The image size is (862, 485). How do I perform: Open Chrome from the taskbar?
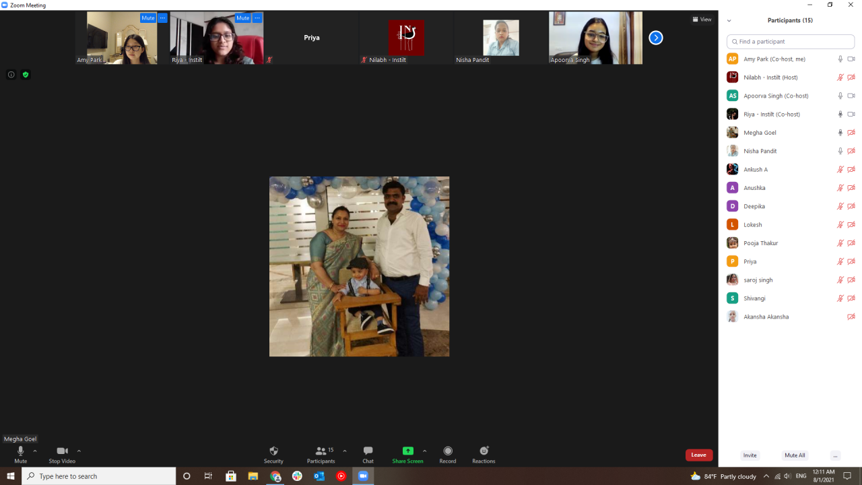275,476
